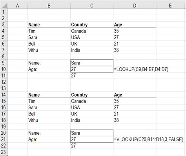Select cell C21 with VLOOKUP result
This screenshot has width=186, height=156.
(x=92, y=139)
